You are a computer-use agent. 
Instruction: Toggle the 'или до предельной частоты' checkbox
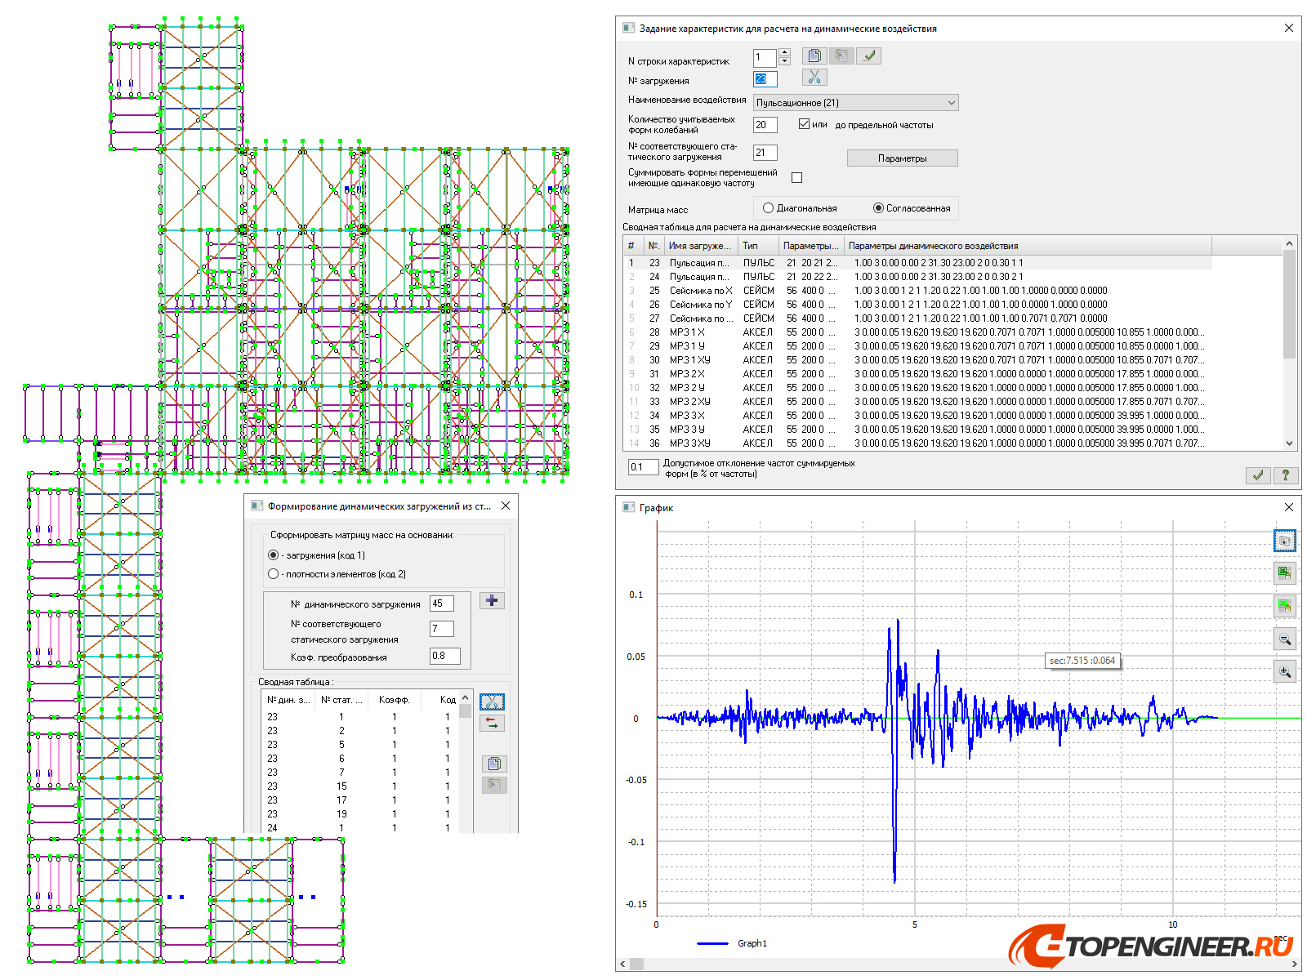(804, 124)
